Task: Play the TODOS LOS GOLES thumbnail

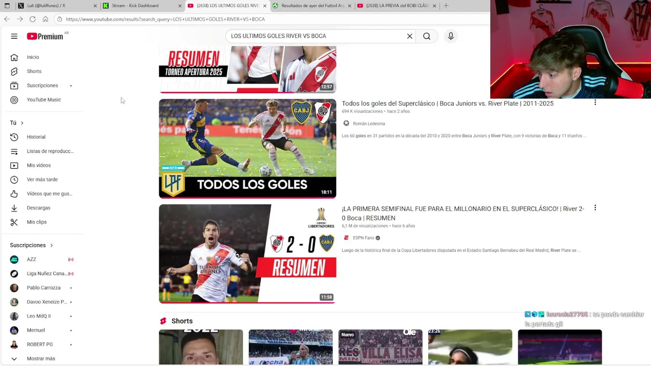Action: 248,148
